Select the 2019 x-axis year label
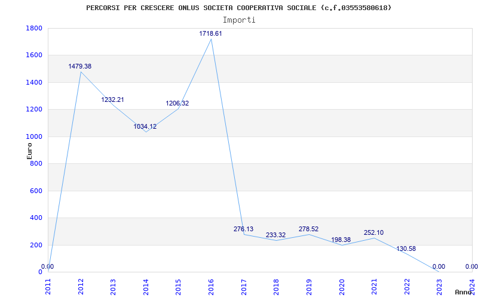Image resolution: width=478 pixels, height=298 pixels. pos(309,287)
